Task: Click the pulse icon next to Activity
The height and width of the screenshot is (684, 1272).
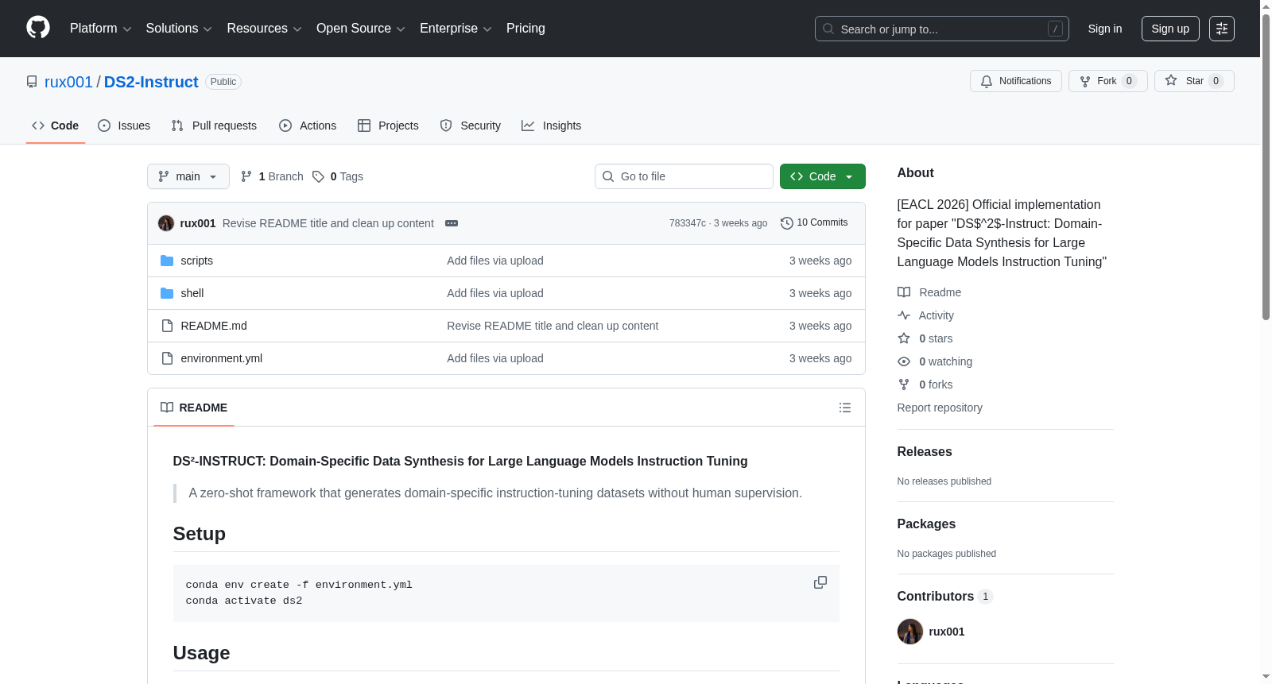Action: [x=904, y=315]
